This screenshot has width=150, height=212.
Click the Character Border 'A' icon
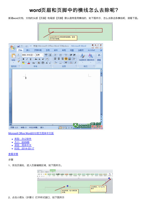[50, 55]
